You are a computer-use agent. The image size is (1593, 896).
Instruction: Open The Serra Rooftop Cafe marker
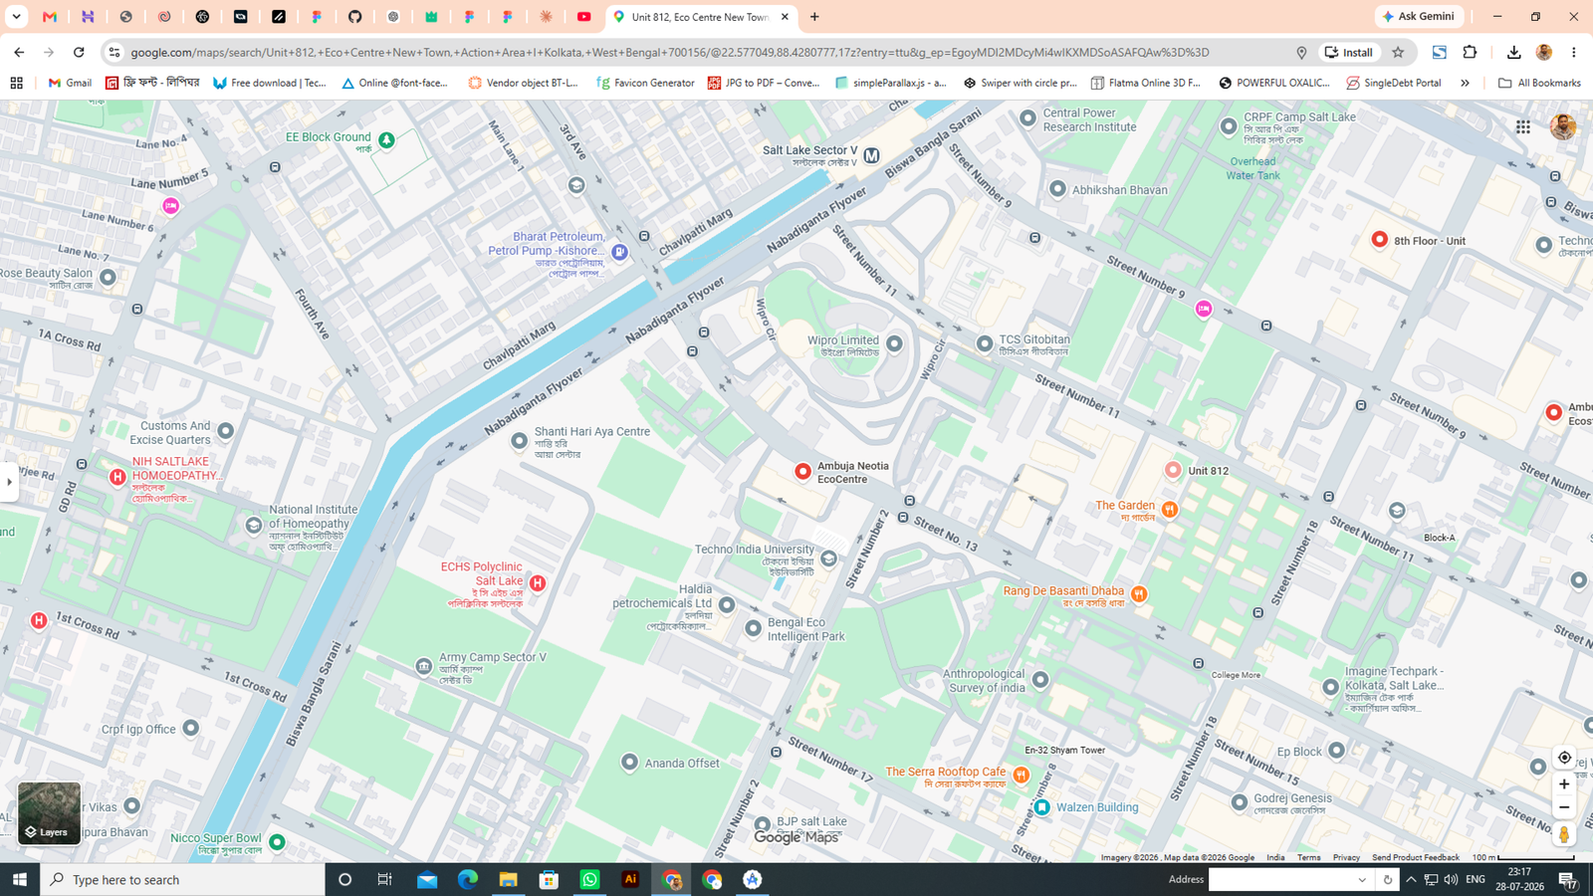tap(1022, 775)
